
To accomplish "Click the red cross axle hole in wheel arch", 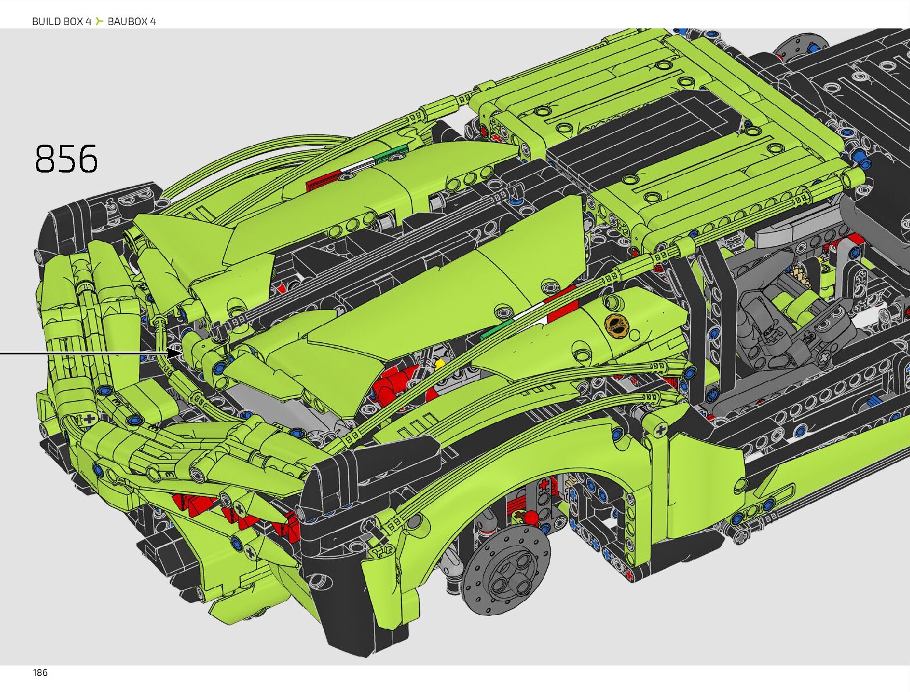I will point(544,485).
